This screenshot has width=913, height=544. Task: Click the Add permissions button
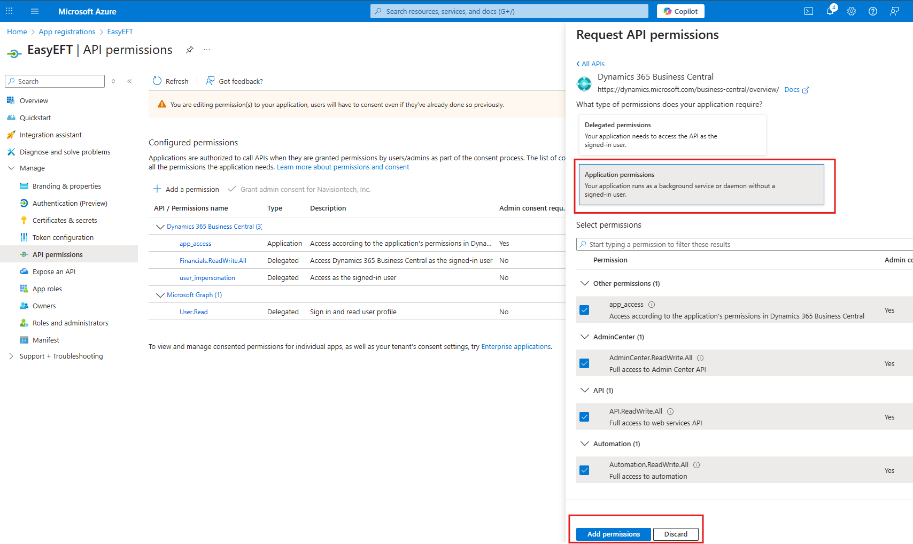[x=613, y=534]
